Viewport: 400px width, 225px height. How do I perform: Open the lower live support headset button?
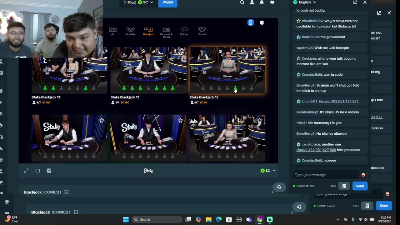point(299,207)
